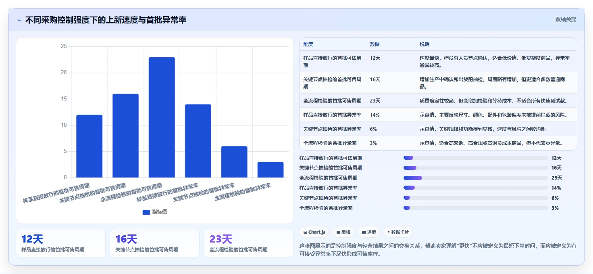Click the chart bar with value 16
593x274 pixels.
[x=125, y=136]
